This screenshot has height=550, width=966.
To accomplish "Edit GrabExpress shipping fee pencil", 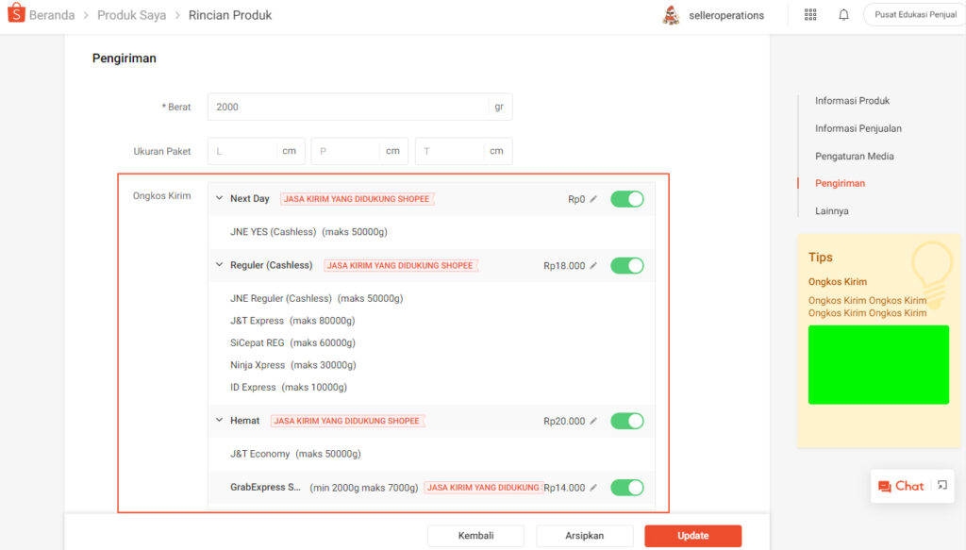I will coord(593,487).
